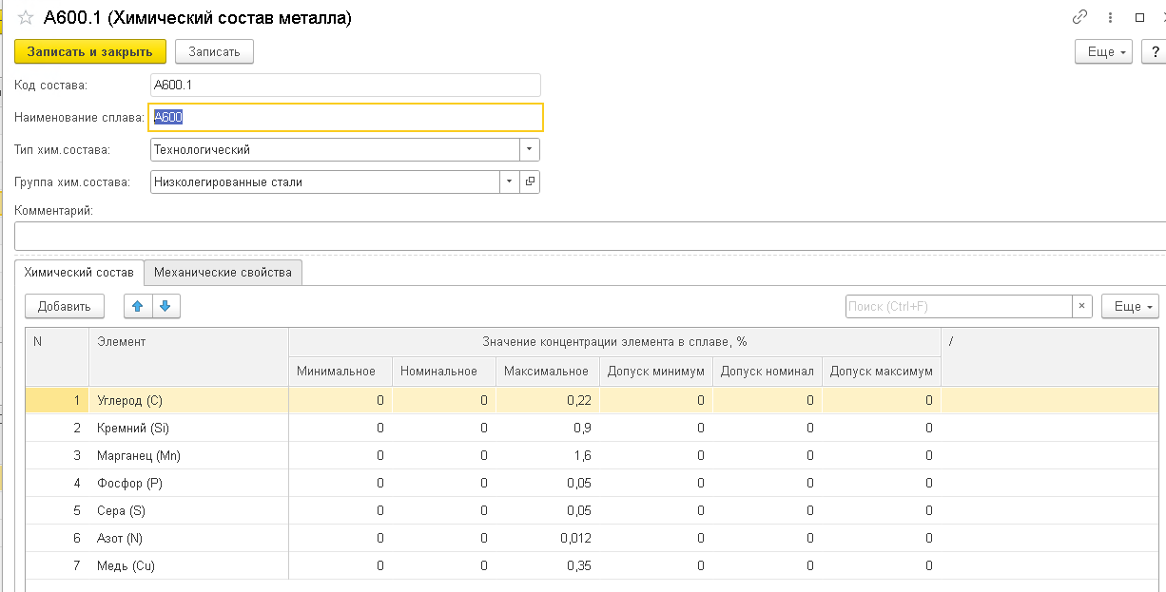Copy link via chain icon

click(x=1079, y=17)
